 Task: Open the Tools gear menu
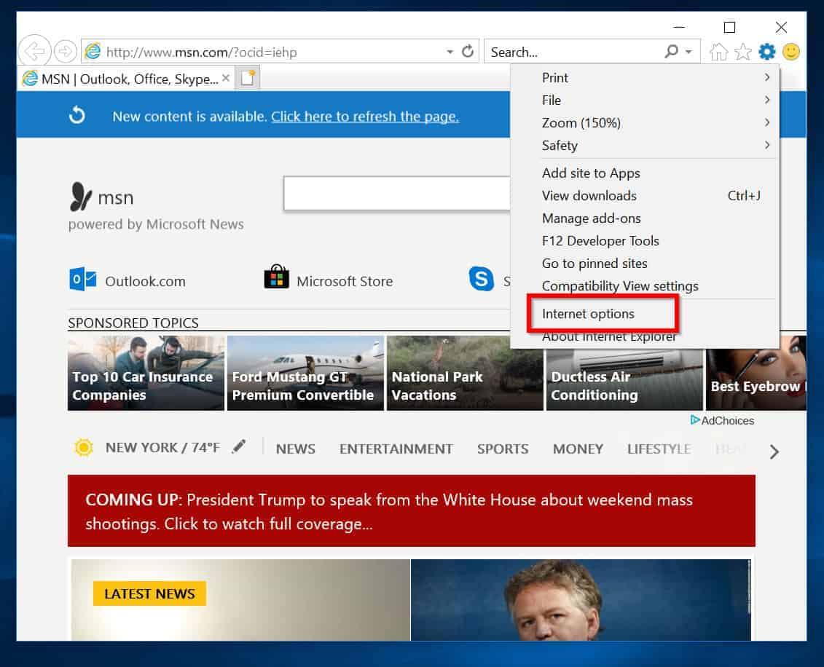point(766,52)
